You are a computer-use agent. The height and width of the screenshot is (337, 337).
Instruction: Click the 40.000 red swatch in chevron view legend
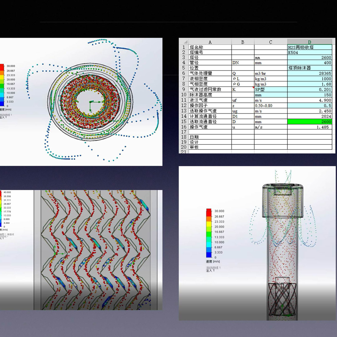(1, 192)
